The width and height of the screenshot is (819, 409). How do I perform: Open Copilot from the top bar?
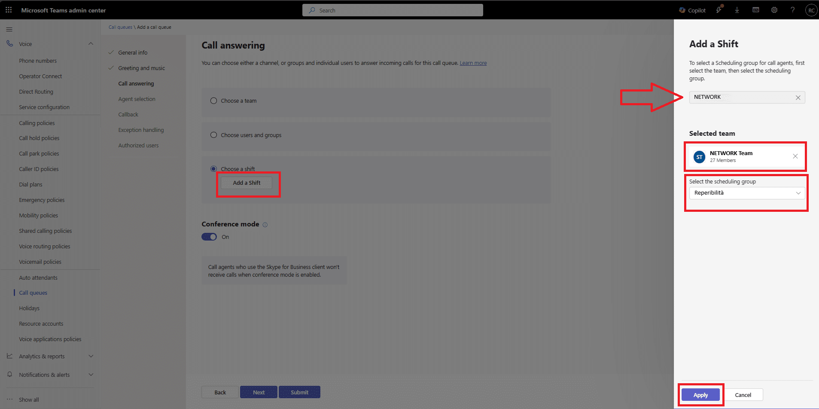(x=692, y=10)
